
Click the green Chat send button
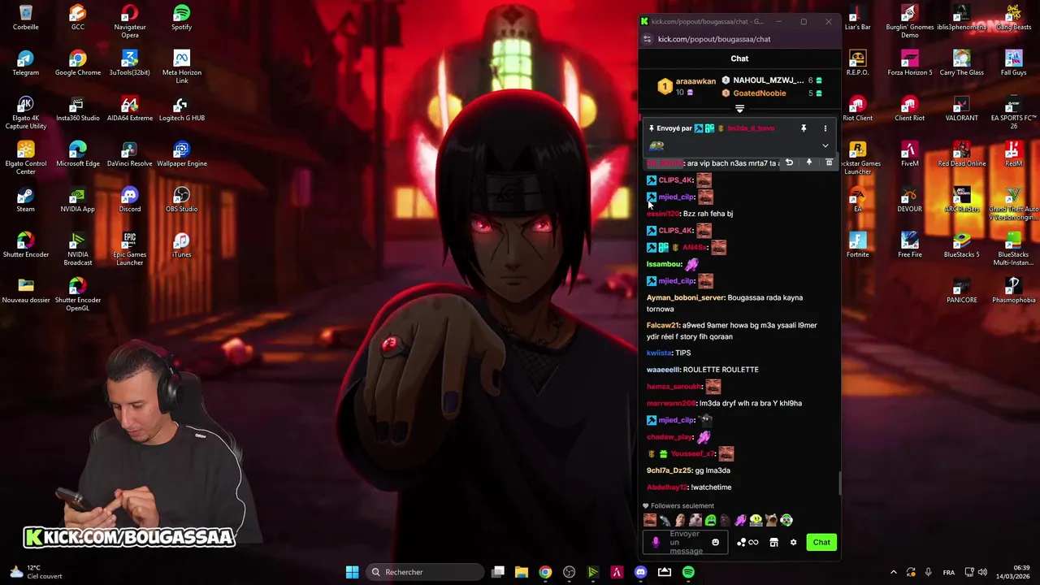coord(821,542)
